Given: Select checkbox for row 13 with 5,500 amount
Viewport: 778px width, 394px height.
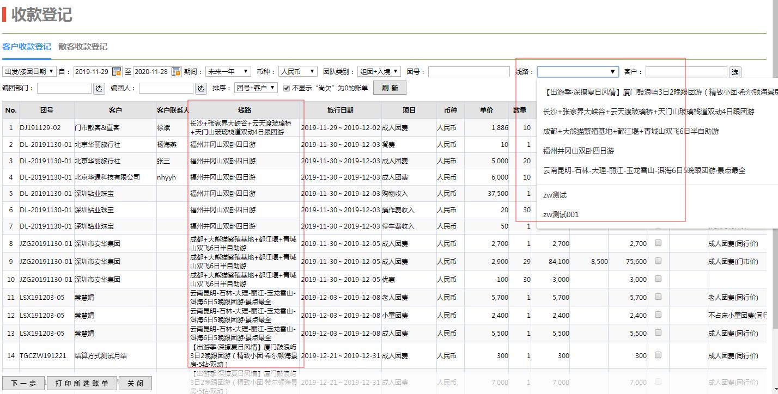Looking at the screenshot, I should pyautogui.click(x=658, y=333).
